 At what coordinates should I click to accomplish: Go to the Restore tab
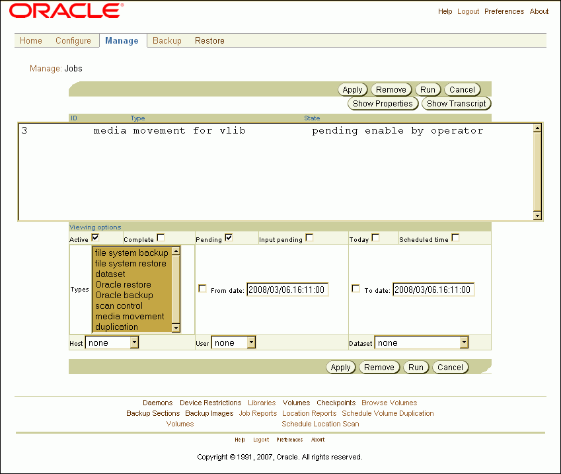(x=209, y=40)
